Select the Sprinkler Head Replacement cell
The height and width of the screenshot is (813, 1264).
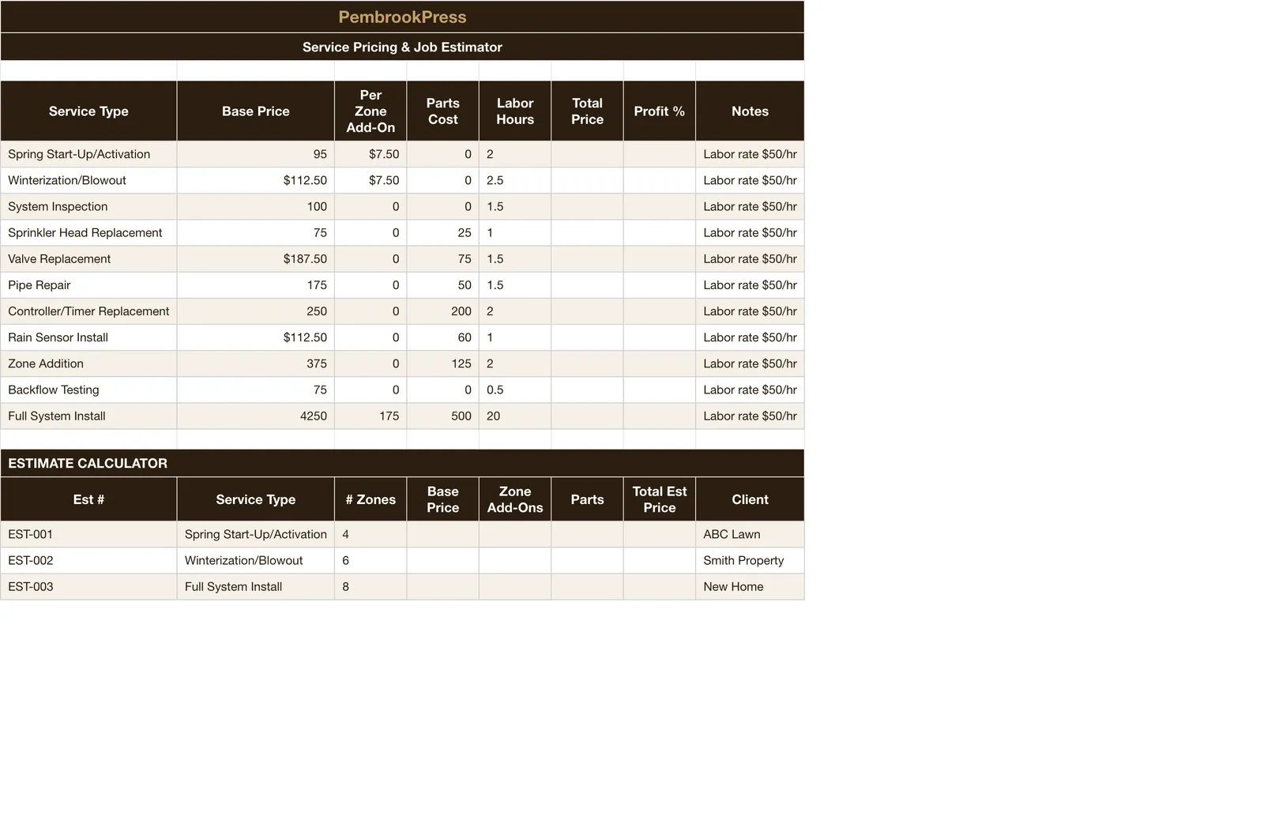(88, 232)
